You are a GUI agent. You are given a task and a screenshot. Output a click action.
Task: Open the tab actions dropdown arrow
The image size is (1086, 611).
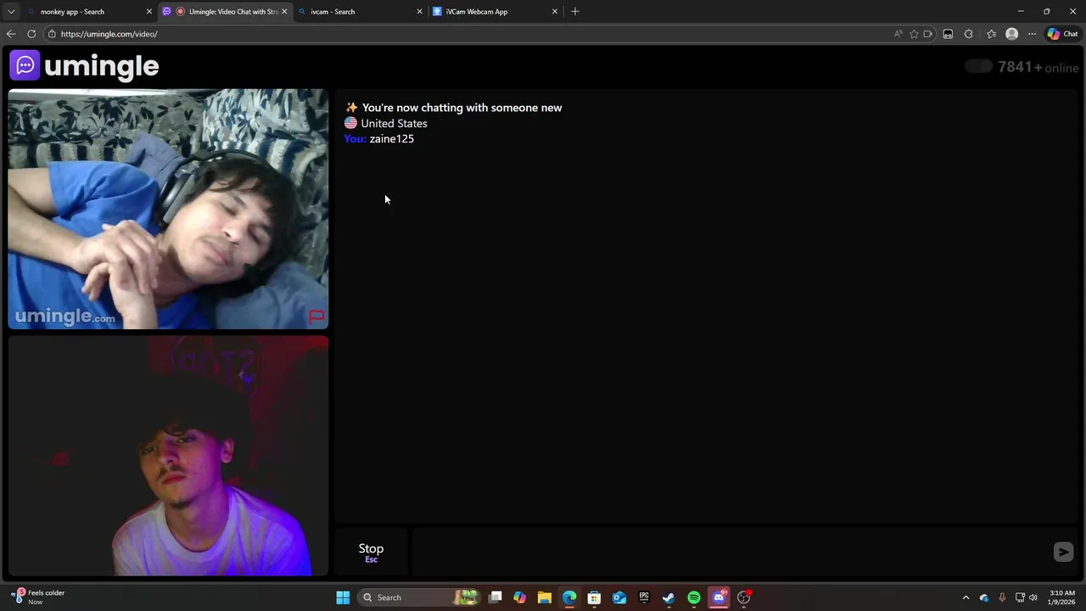click(x=10, y=12)
